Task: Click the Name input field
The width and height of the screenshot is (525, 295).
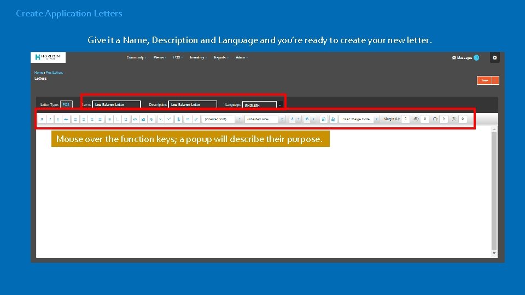Action: click(x=116, y=105)
